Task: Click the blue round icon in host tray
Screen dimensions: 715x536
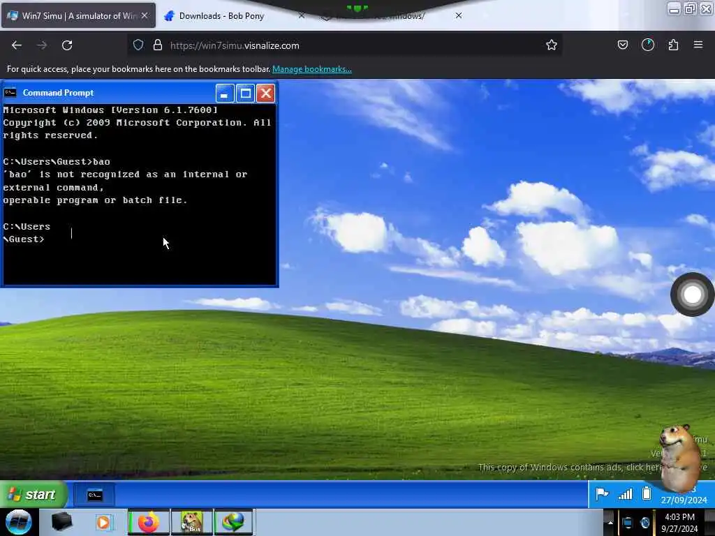Action: [x=644, y=523]
